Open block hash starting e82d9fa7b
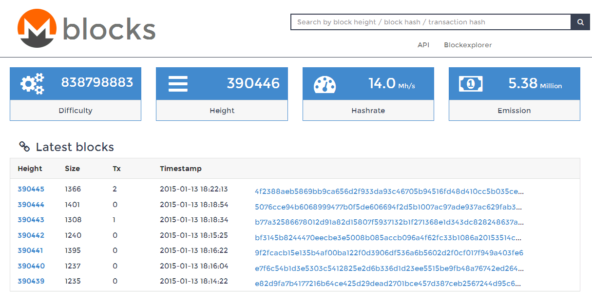 click(388, 284)
